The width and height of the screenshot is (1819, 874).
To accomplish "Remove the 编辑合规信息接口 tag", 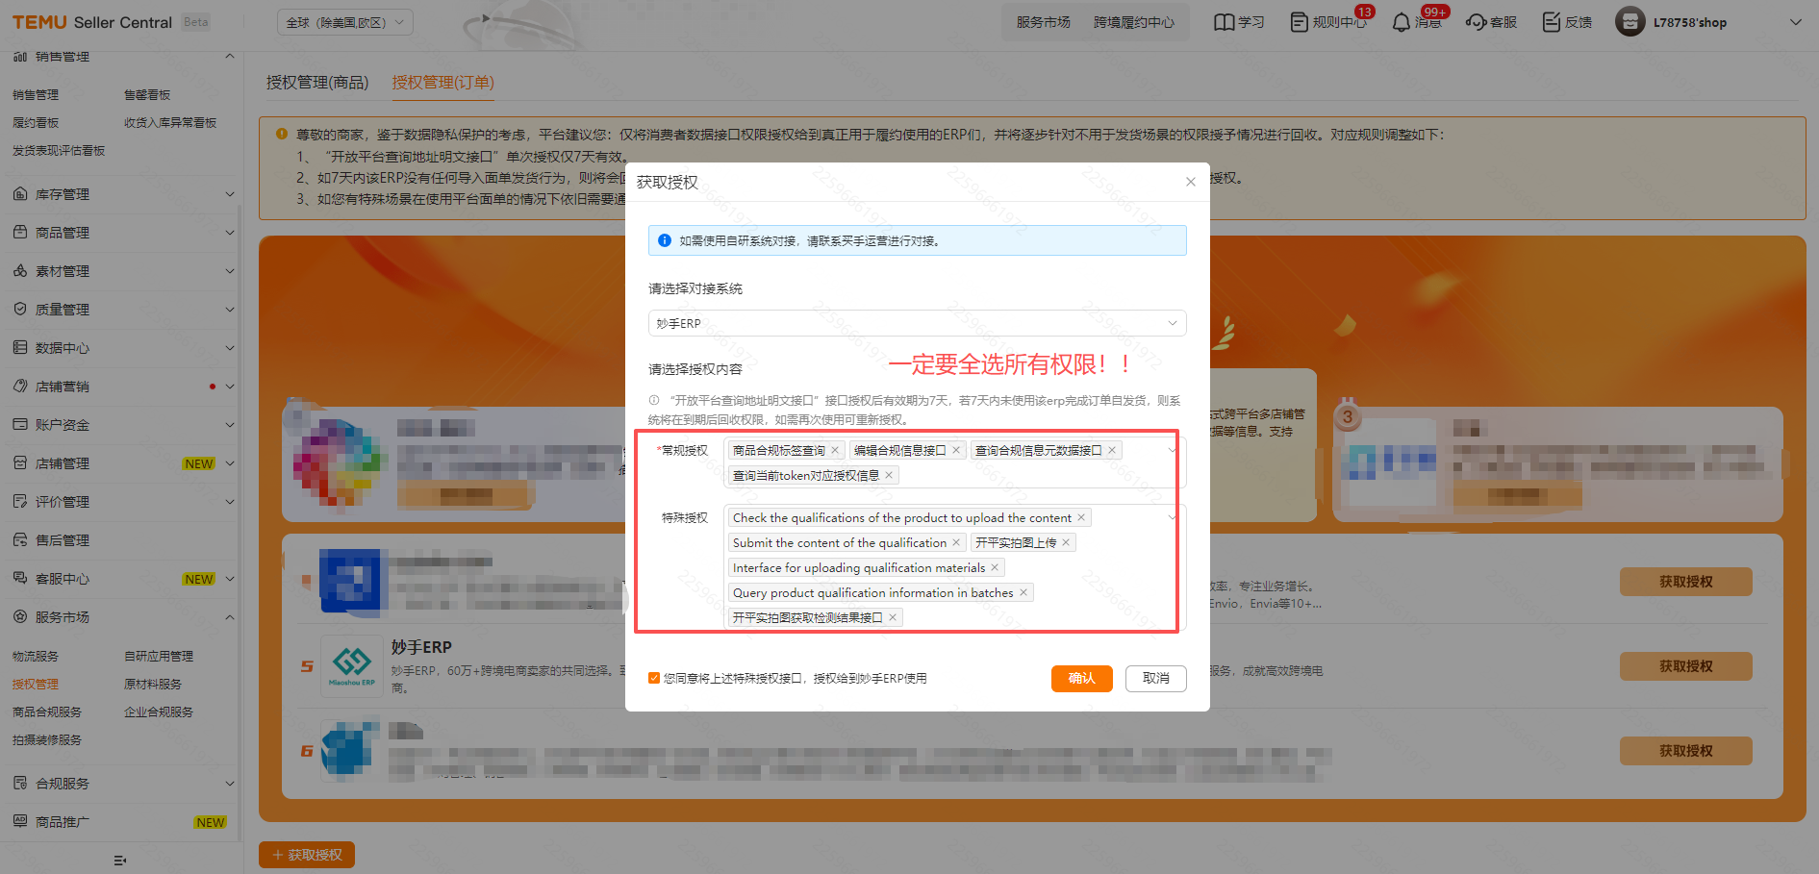I will click(x=956, y=450).
